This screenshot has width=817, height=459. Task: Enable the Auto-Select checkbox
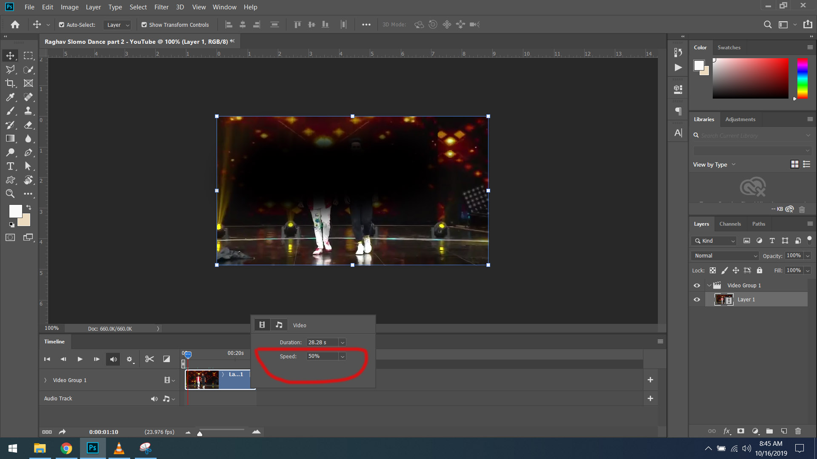coord(61,25)
